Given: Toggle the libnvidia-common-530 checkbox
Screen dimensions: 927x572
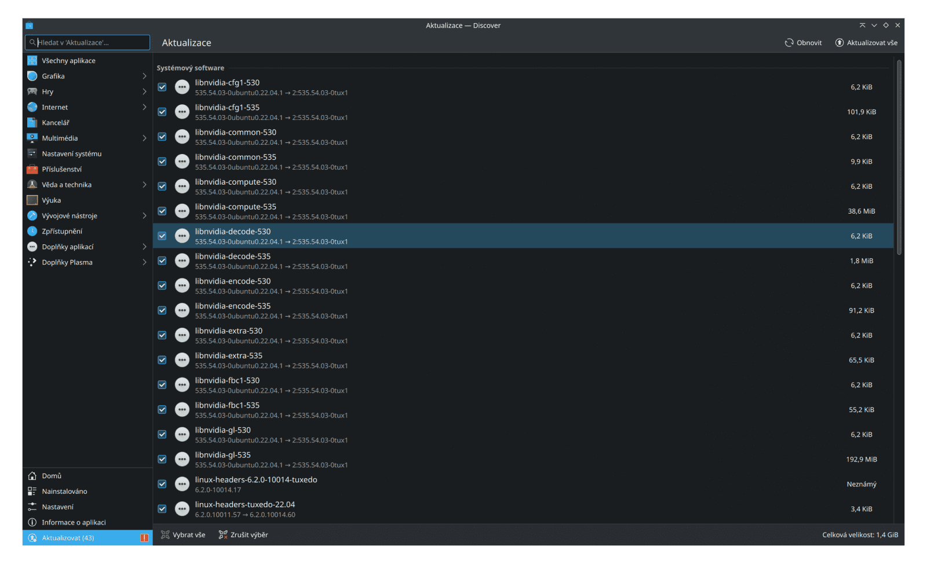Looking at the screenshot, I should tap(162, 137).
